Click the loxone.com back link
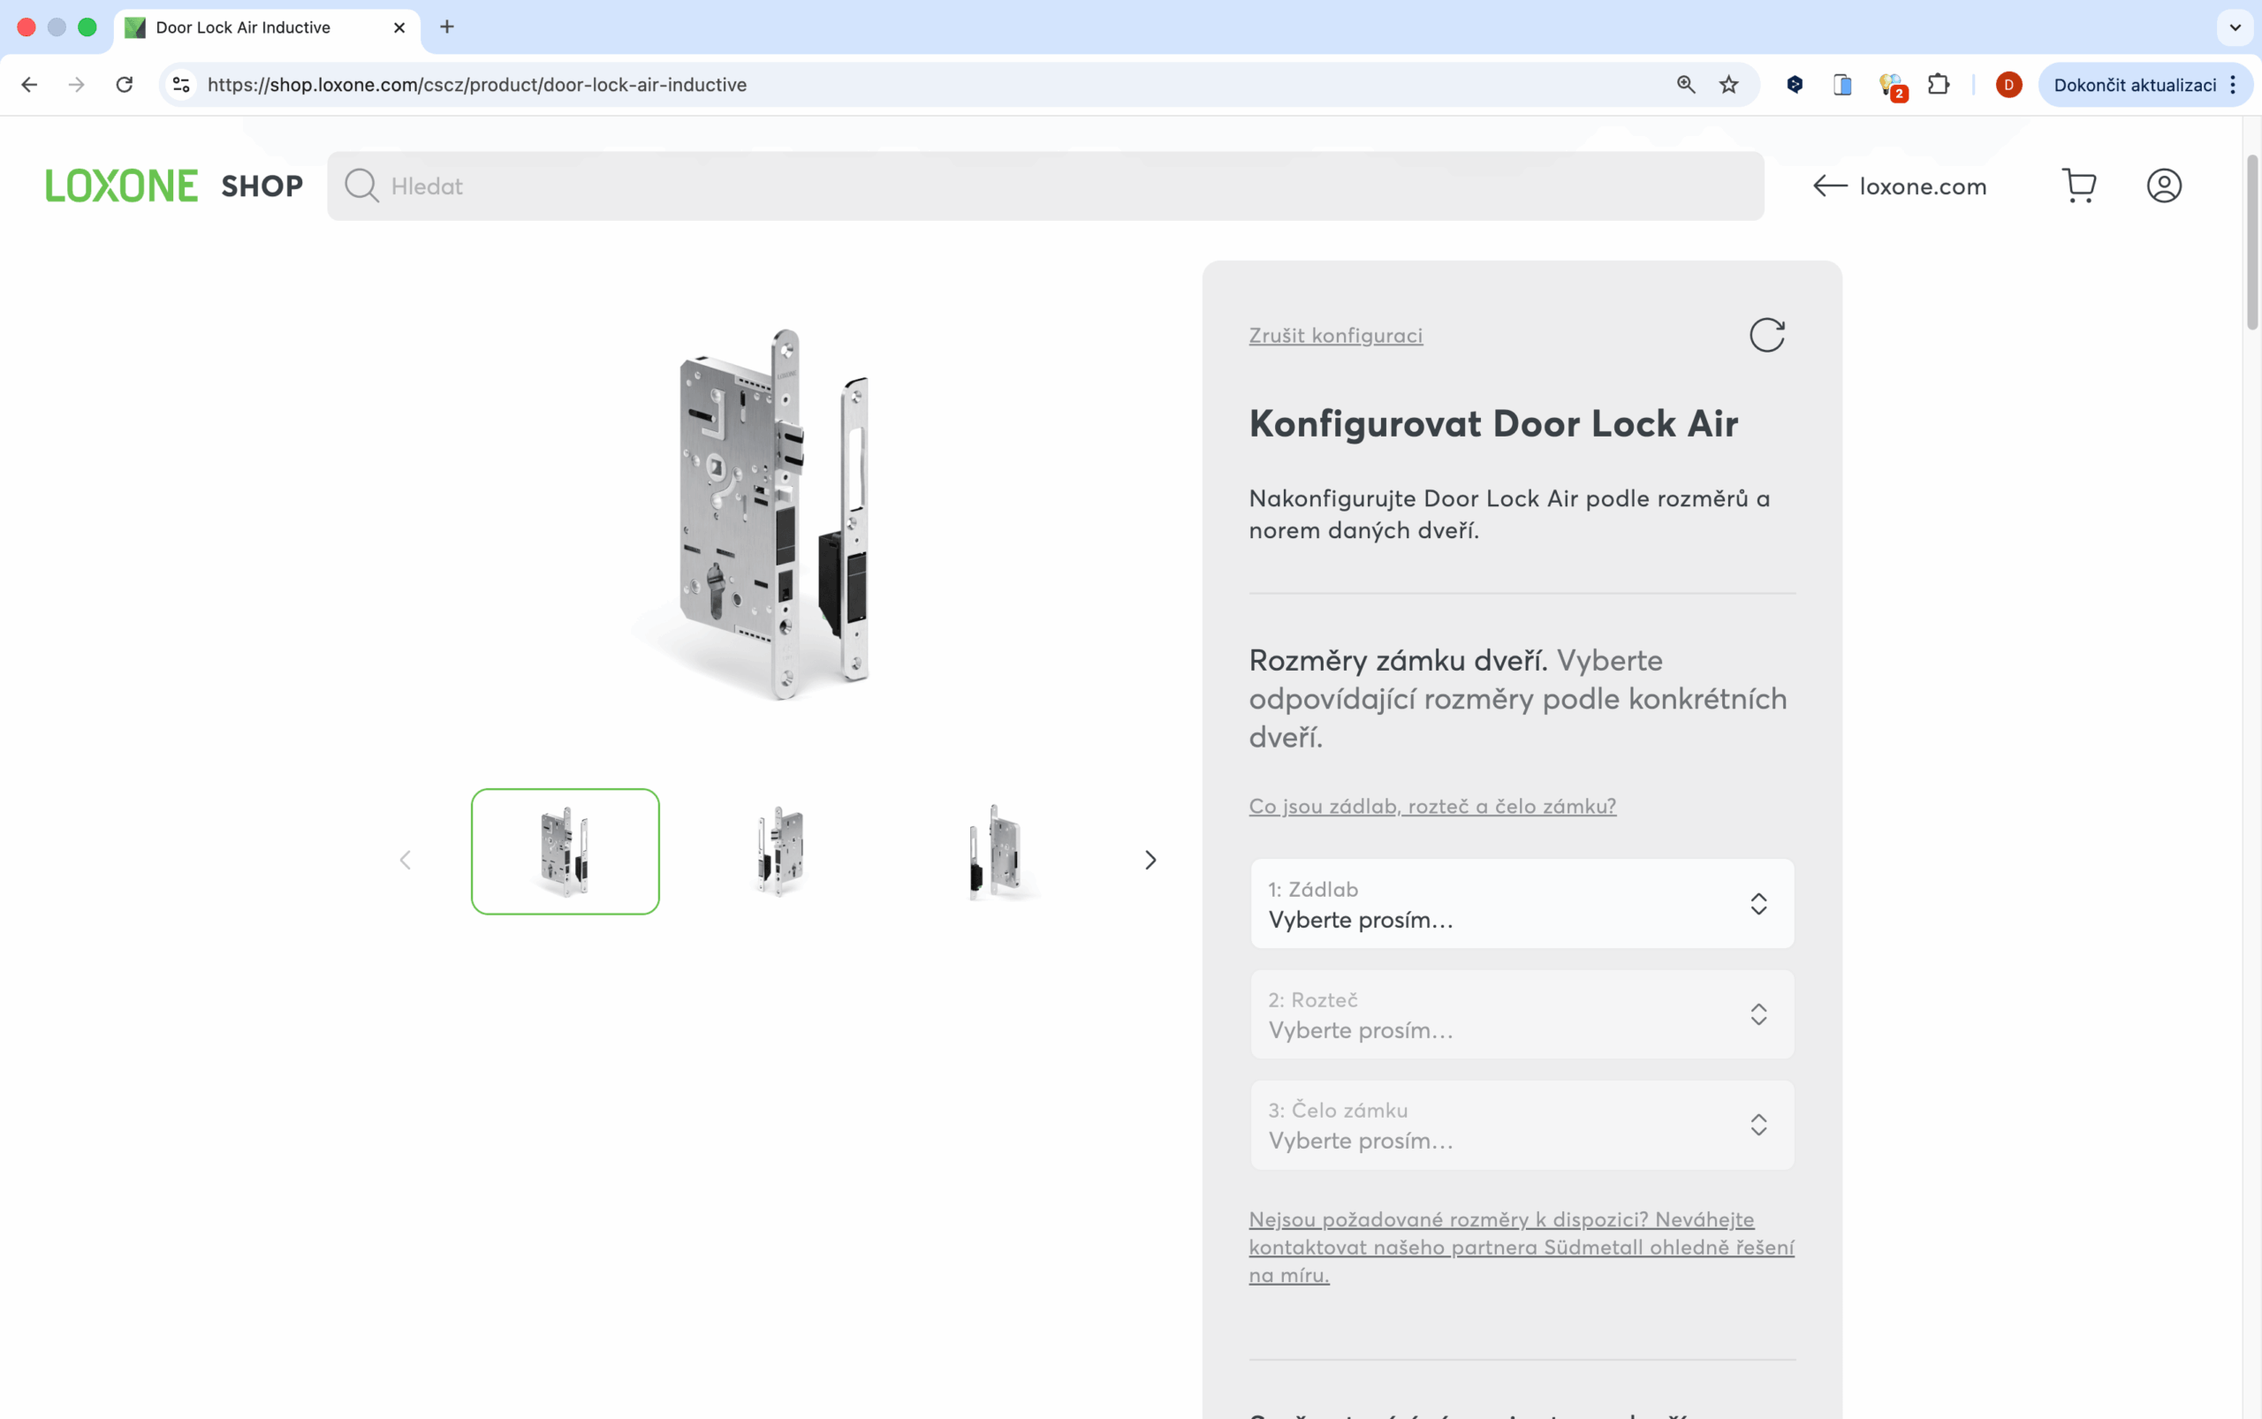Image resolution: width=2262 pixels, height=1419 pixels. [x=1900, y=186]
